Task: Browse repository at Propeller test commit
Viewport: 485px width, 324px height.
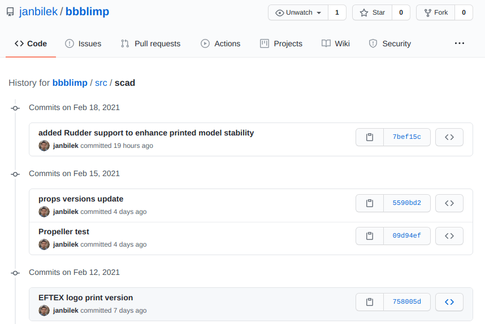Action: click(449, 236)
